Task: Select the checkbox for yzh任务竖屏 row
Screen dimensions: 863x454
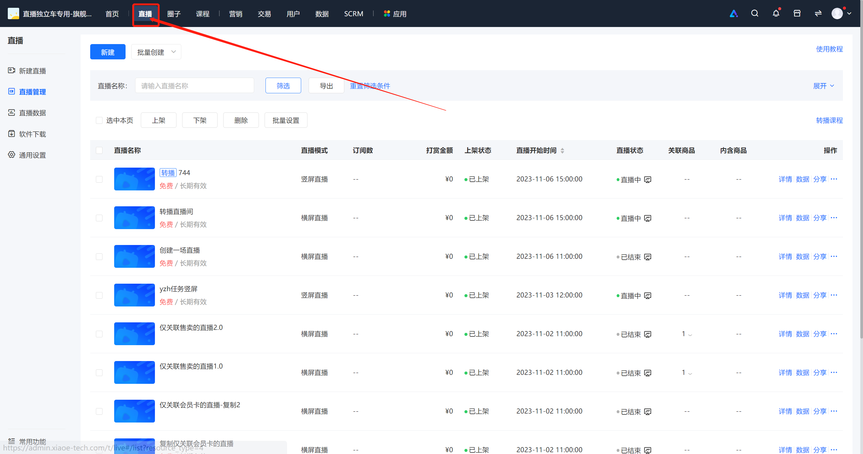Action: [x=99, y=295]
